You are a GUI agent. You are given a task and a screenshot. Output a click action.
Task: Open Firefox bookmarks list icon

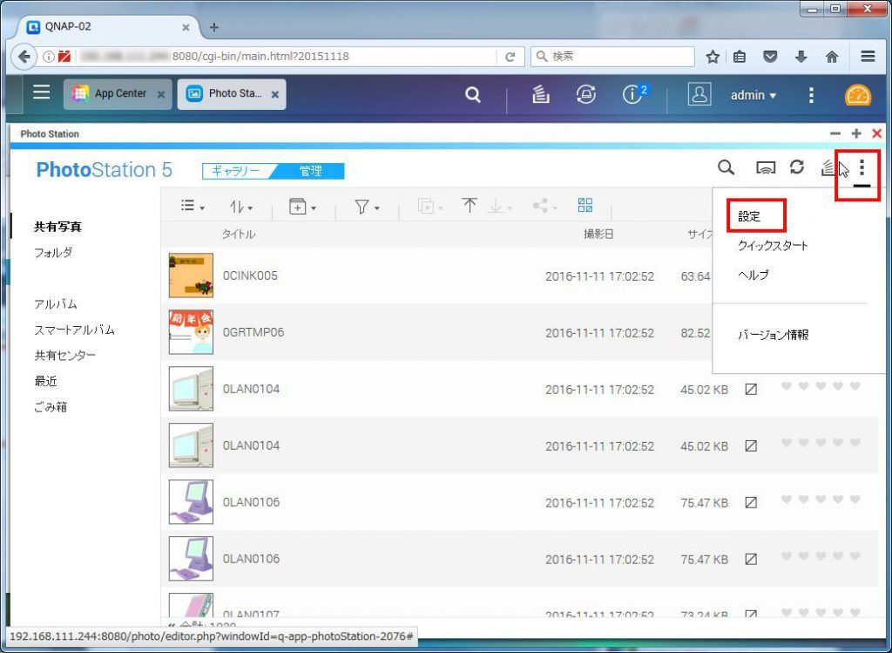click(x=740, y=57)
